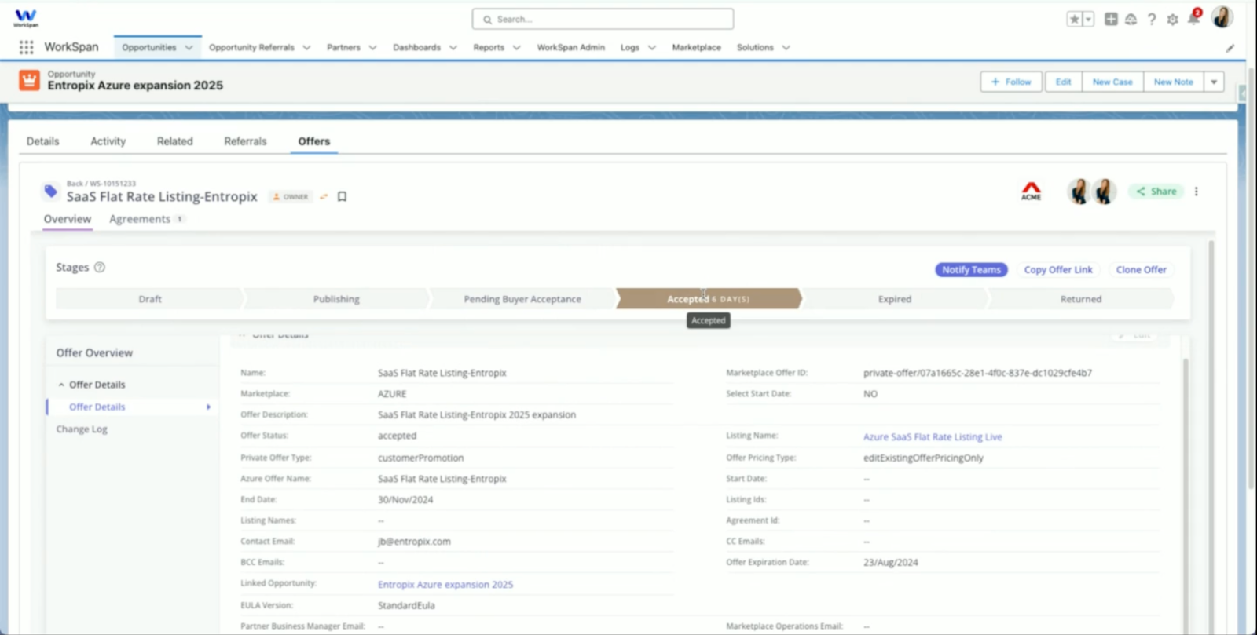Viewport: 1257px width, 635px height.
Task: Open the App Launcher grid icon
Action: point(26,47)
